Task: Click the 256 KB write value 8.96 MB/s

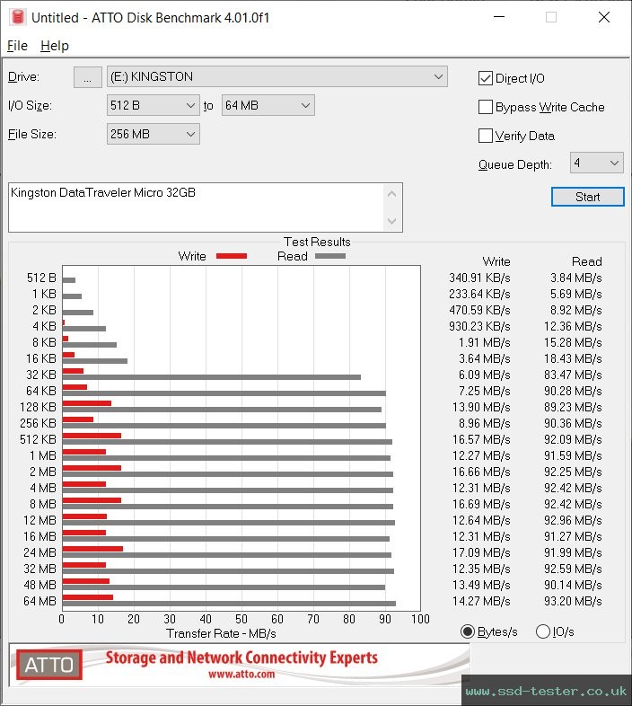Action: 485,423
